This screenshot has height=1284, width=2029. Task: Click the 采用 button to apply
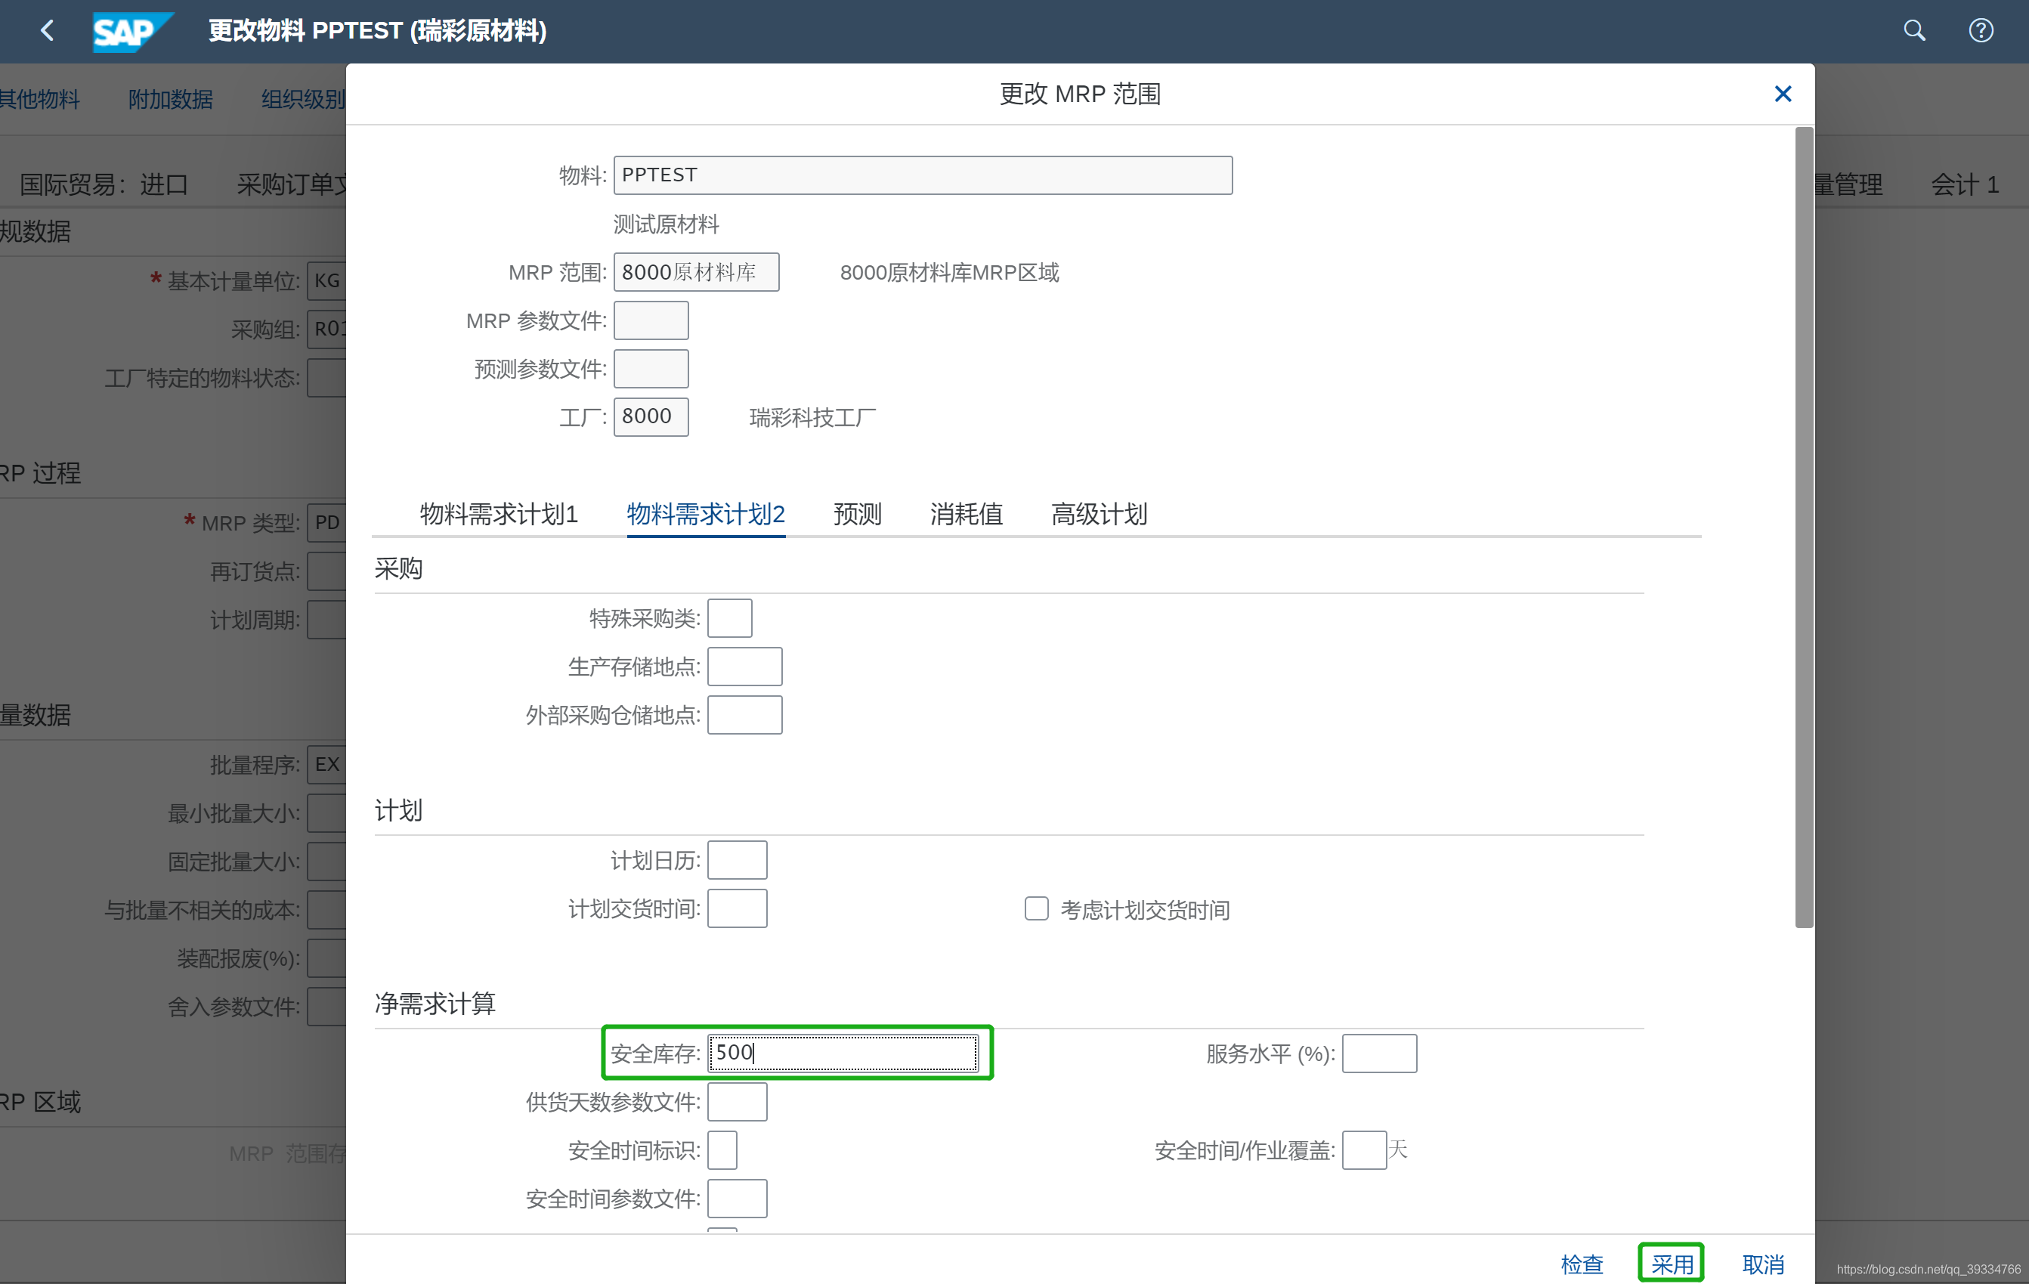(1671, 1264)
